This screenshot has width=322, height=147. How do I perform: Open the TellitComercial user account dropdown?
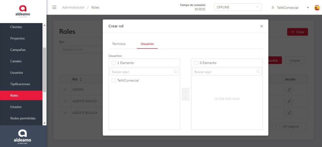click(x=290, y=8)
